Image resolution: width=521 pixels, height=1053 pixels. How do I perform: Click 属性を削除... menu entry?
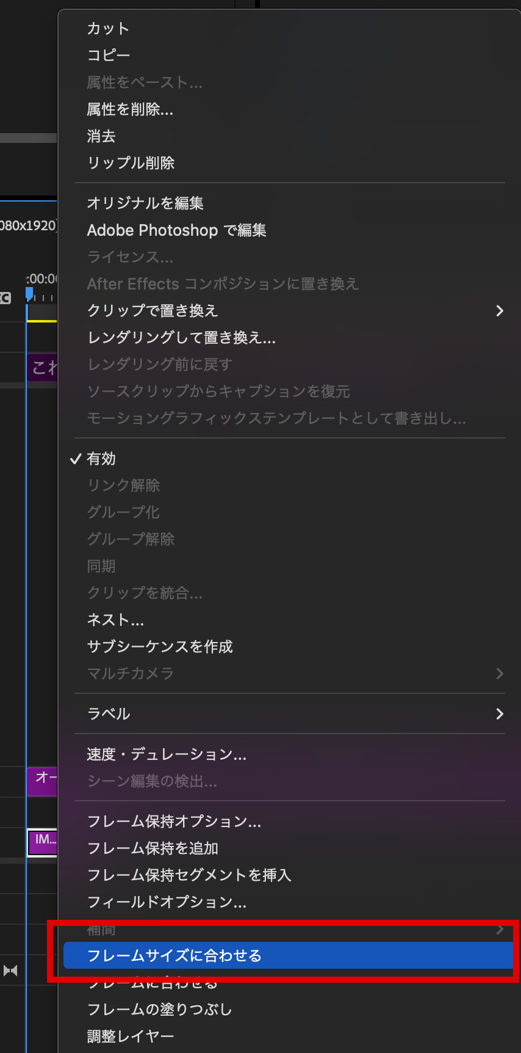(x=130, y=109)
